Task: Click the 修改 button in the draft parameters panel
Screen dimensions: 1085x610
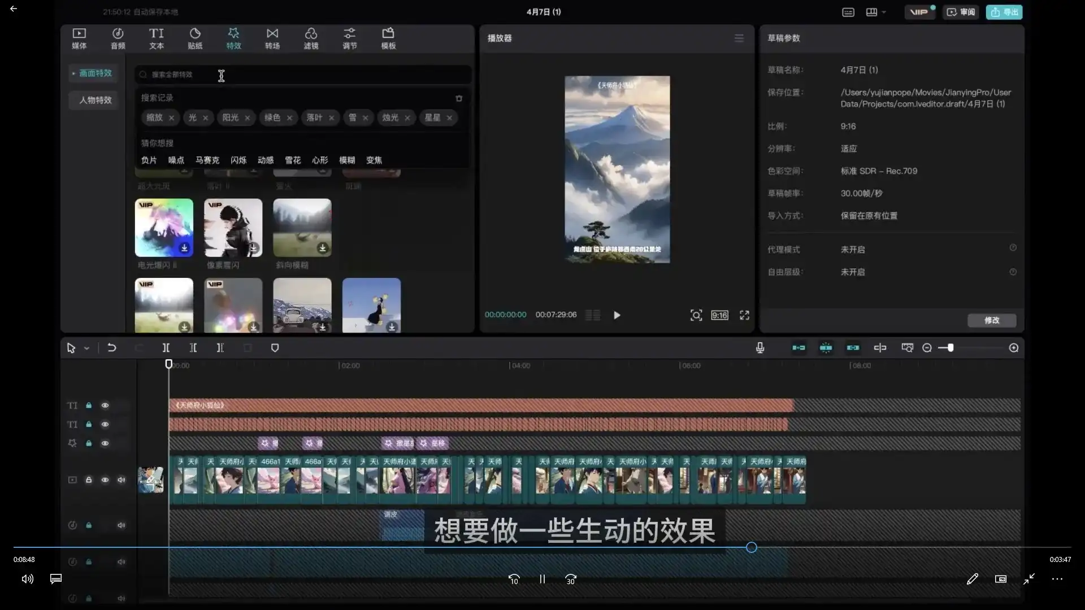Action: point(992,320)
